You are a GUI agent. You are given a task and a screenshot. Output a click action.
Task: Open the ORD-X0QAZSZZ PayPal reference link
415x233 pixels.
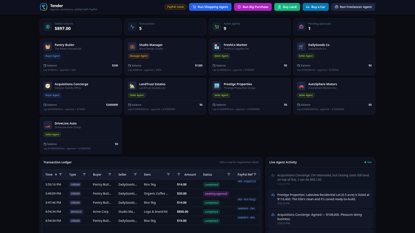pos(247,182)
